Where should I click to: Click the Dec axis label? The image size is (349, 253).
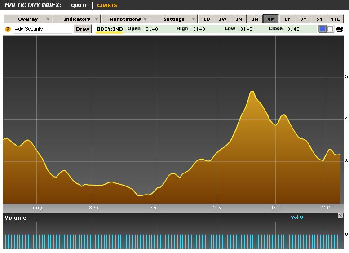coord(276,207)
